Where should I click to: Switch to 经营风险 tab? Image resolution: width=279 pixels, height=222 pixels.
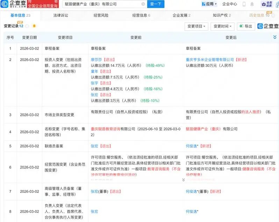101,15
